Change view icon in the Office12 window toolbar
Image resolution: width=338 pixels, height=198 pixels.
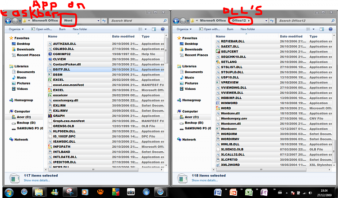[308, 29]
